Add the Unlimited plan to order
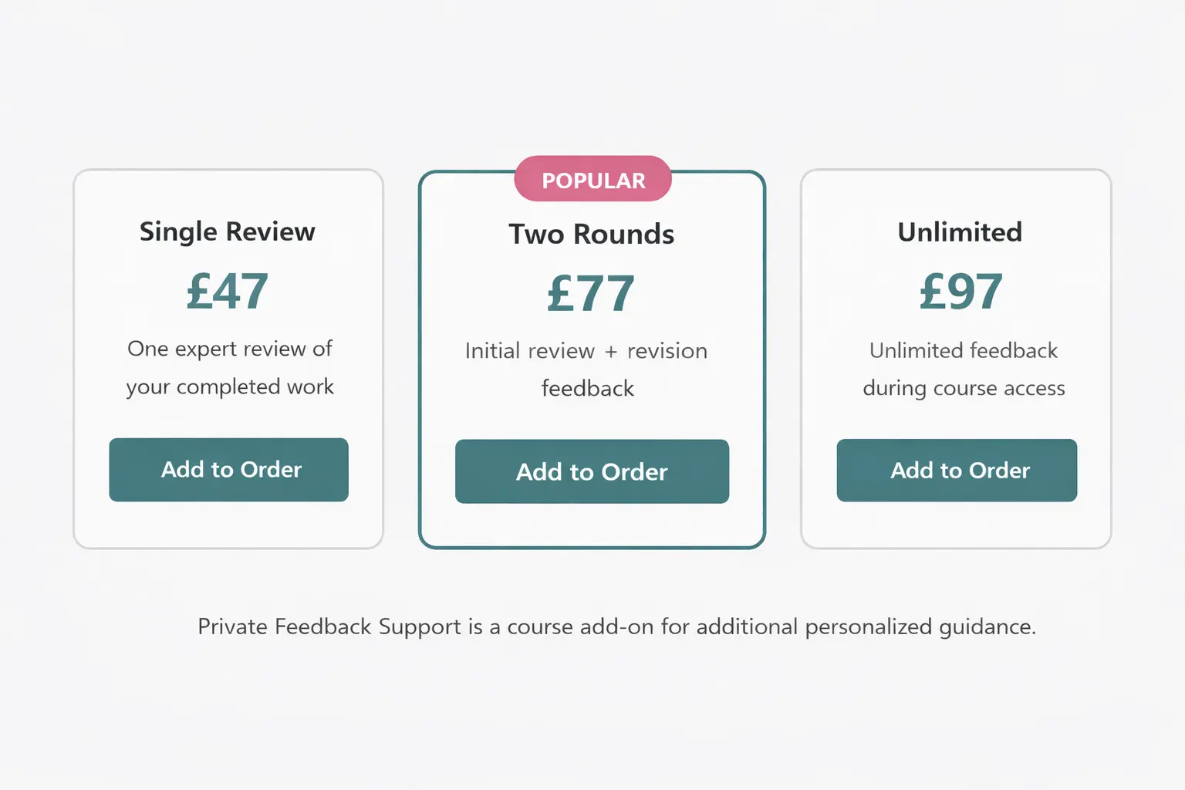 [957, 470]
